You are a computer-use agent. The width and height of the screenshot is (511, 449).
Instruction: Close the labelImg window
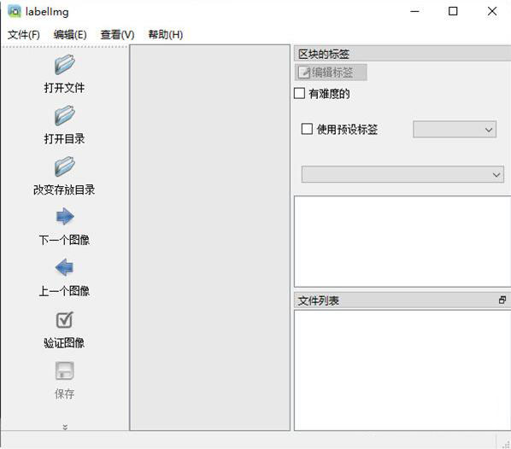(x=491, y=11)
